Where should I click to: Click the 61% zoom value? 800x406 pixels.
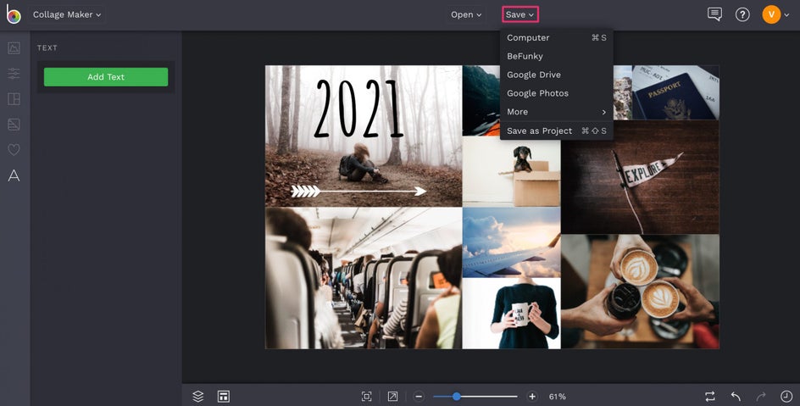click(x=557, y=397)
